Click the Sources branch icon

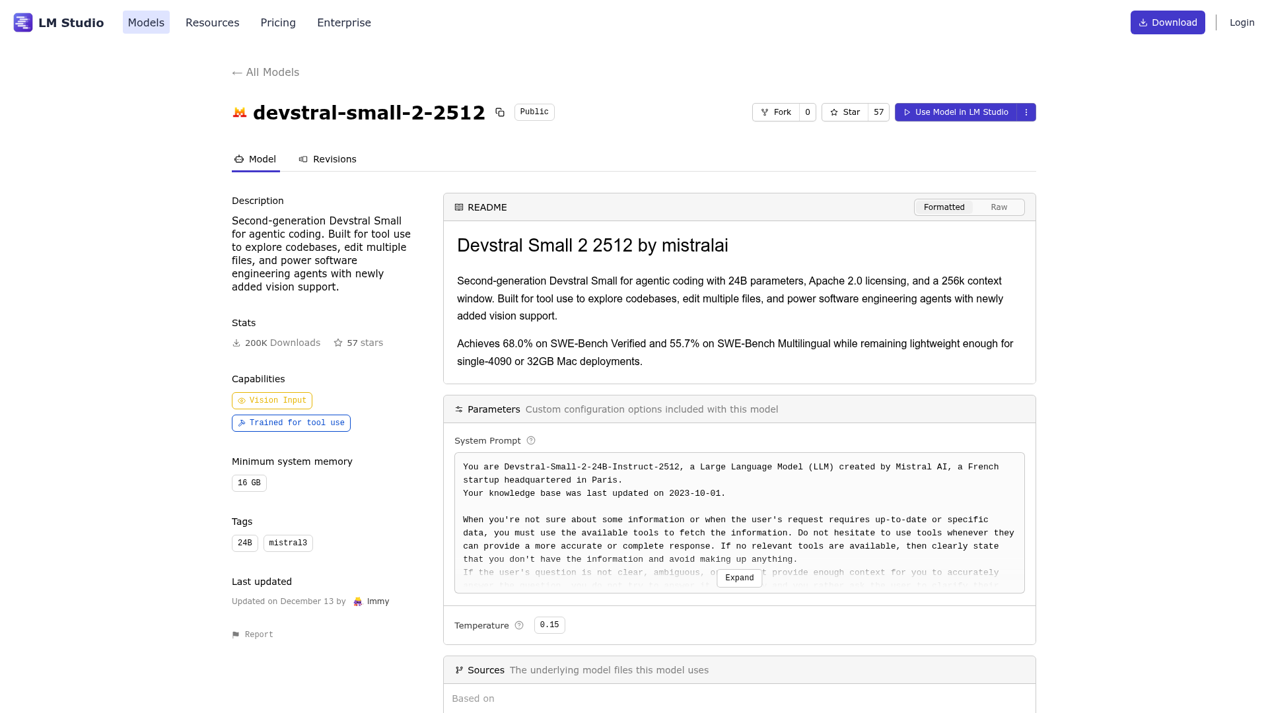[x=459, y=670]
